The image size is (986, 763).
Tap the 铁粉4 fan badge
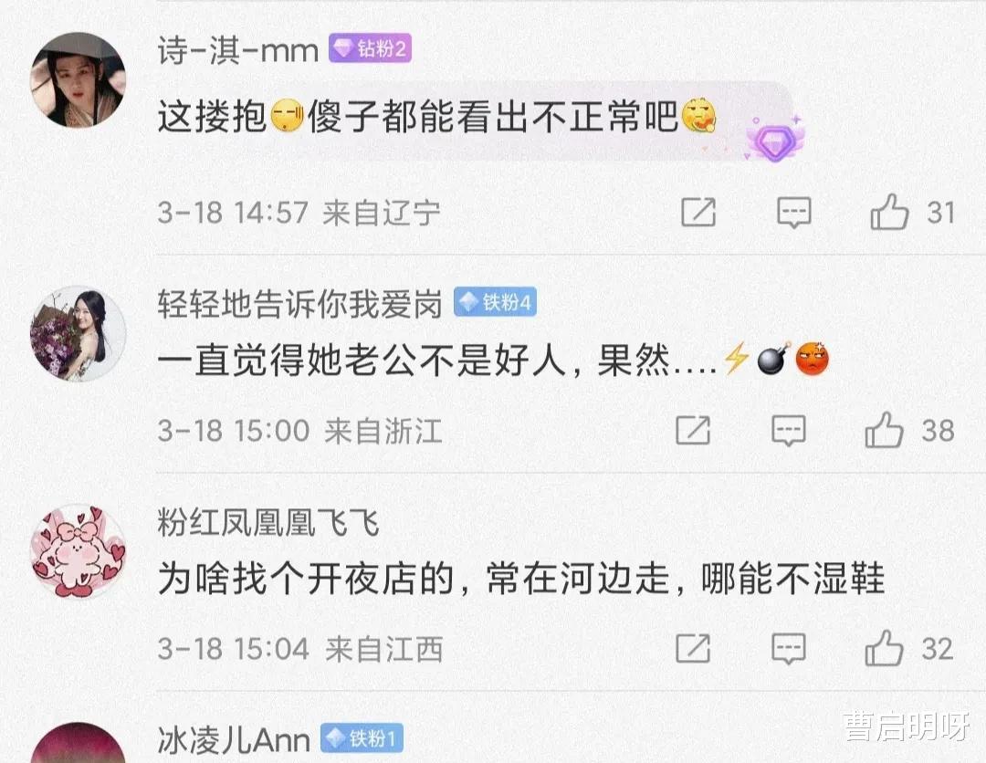coord(495,302)
